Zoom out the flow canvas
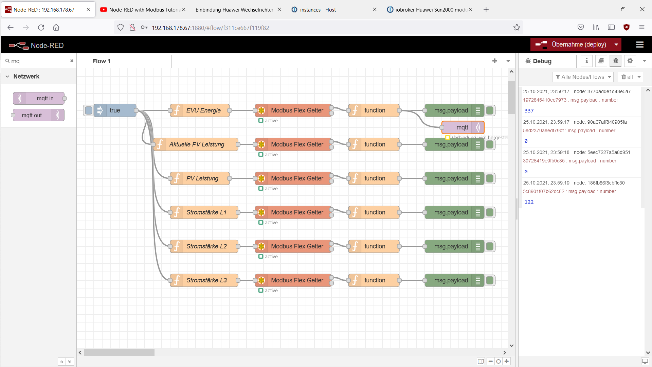Viewport: 652px width, 367px height. [x=491, y=361]
